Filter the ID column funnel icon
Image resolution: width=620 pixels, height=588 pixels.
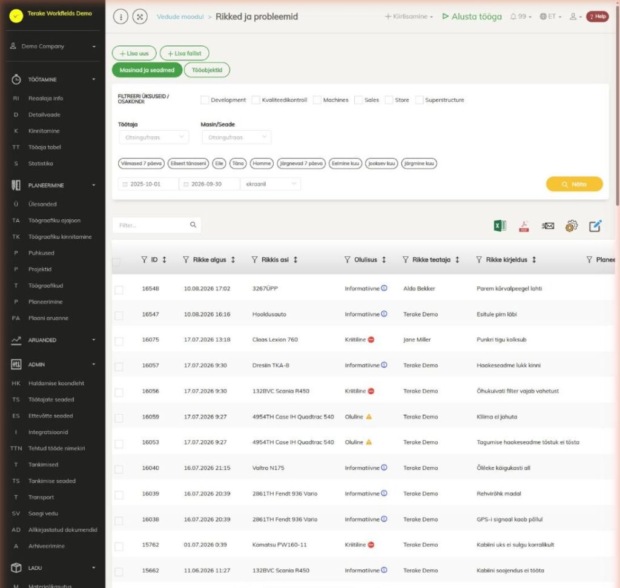click(x=144, y=259)
